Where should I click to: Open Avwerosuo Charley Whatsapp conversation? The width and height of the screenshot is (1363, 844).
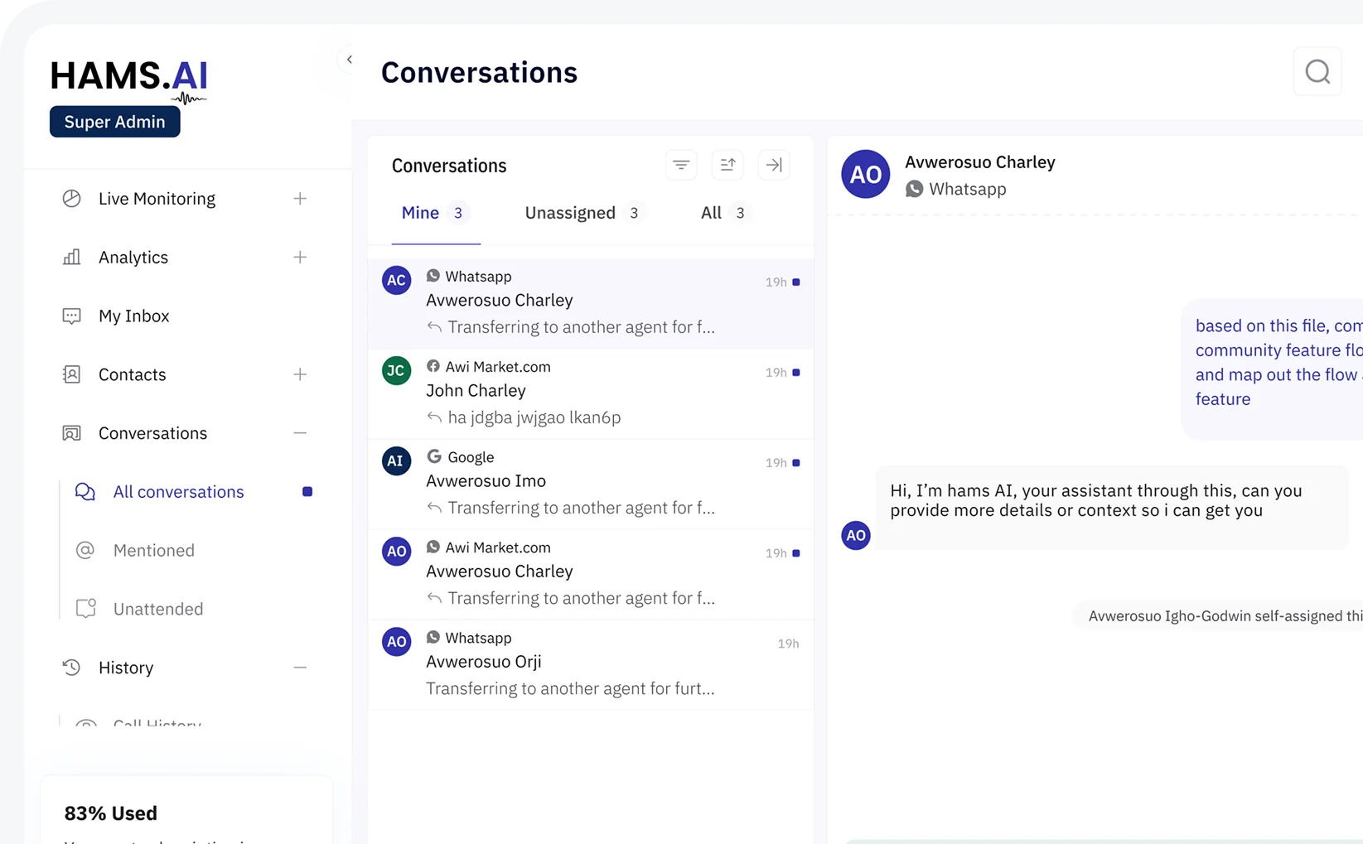coord(591,303)
